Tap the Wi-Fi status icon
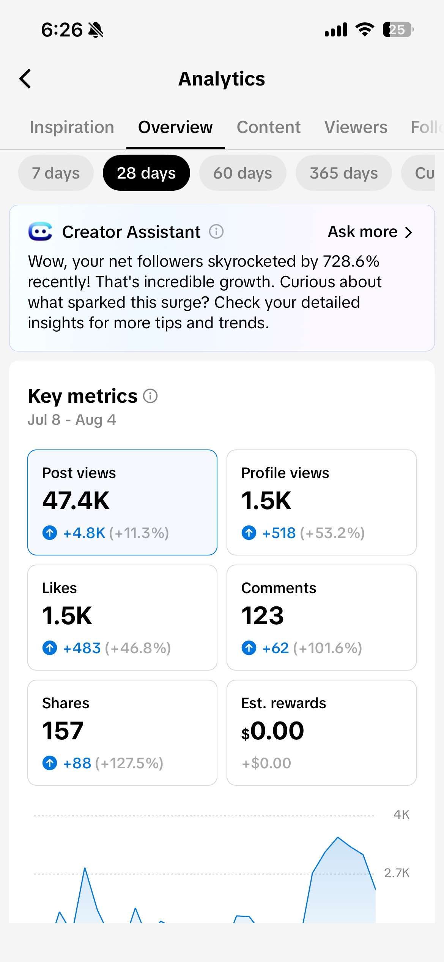Viewport: 444px width, 962px height. 365,29
